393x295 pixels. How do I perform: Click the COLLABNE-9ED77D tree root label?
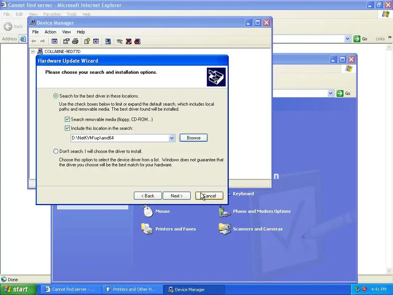click(x=63, y=51)
